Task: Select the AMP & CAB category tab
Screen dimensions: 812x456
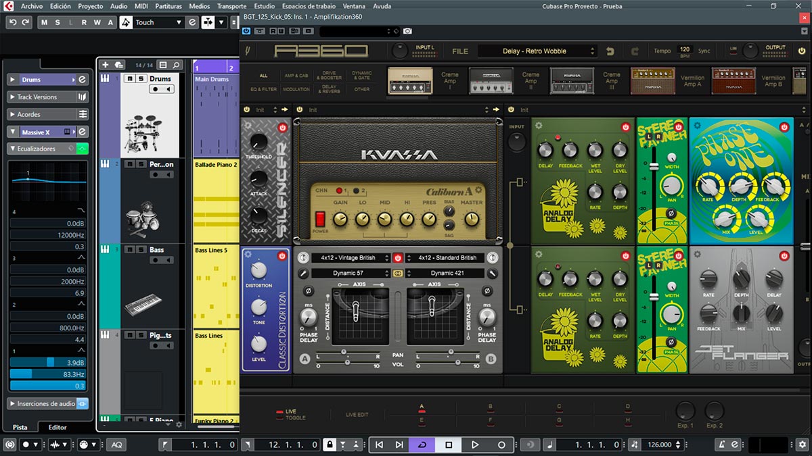Action: point(296,76)
